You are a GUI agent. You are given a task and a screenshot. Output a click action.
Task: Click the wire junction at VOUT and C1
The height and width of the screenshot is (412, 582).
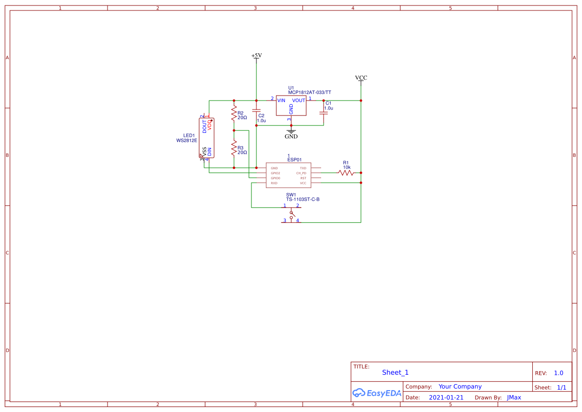click(x=324, y=101)
